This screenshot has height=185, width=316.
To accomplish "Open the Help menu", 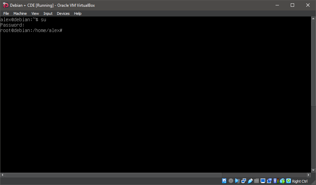I will pos(77,13).
